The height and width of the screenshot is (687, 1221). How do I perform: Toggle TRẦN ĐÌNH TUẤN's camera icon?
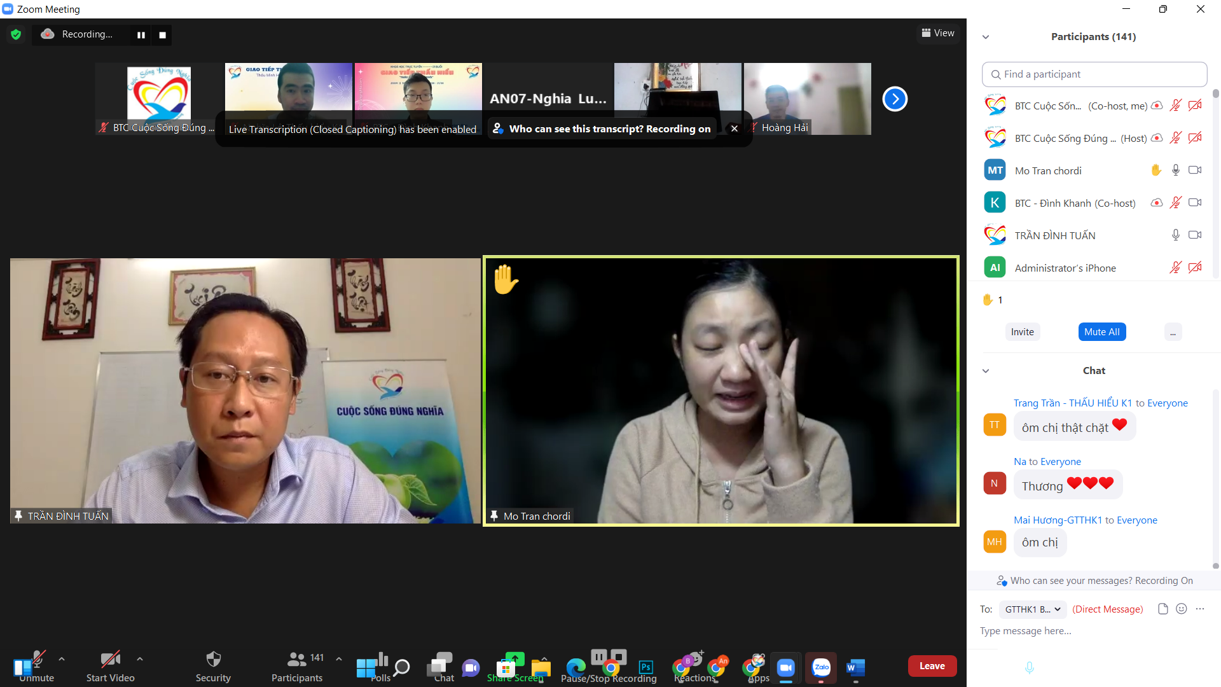[1195, 235]
